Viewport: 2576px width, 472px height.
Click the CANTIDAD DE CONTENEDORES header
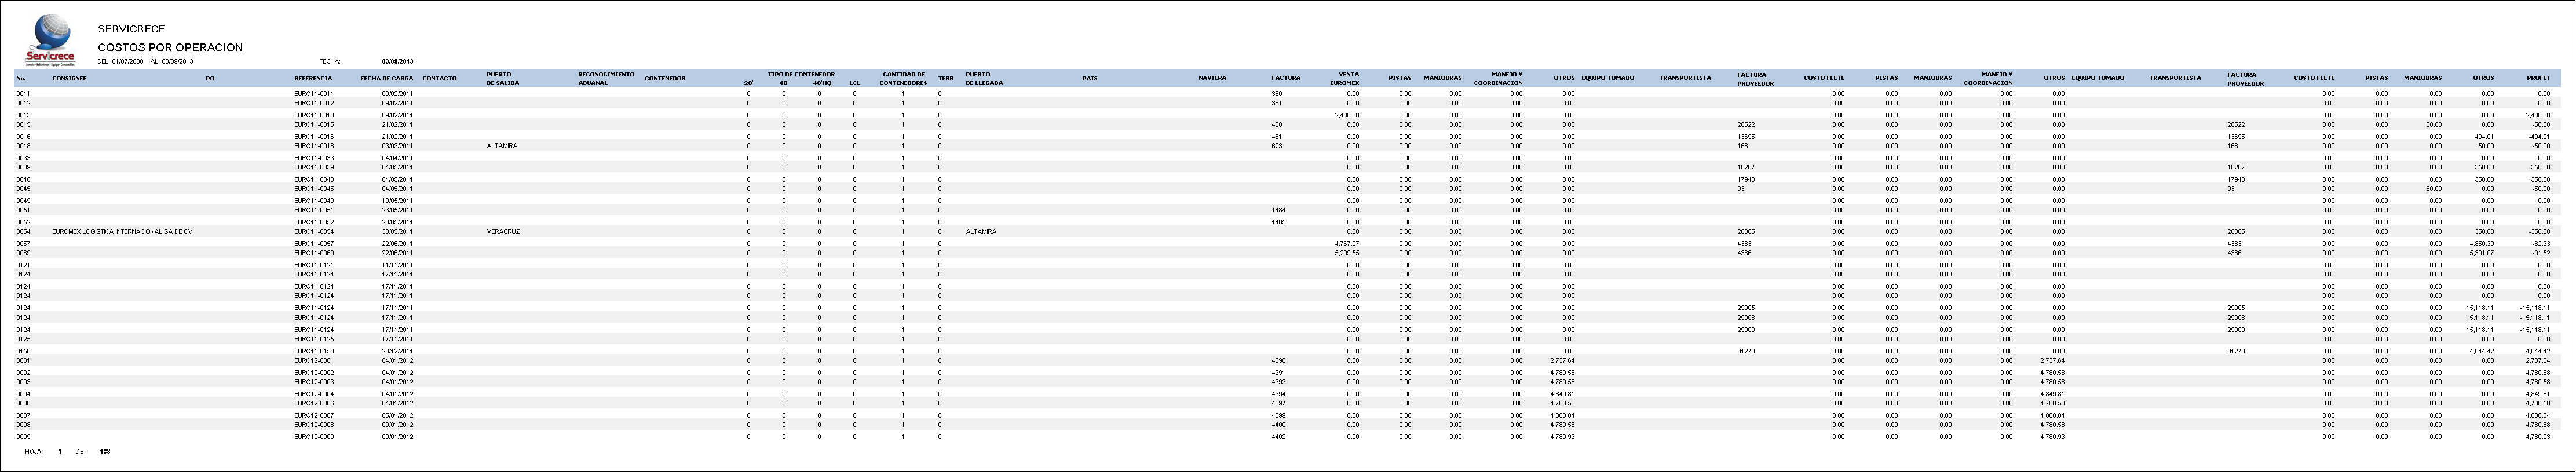coord(903,78)
